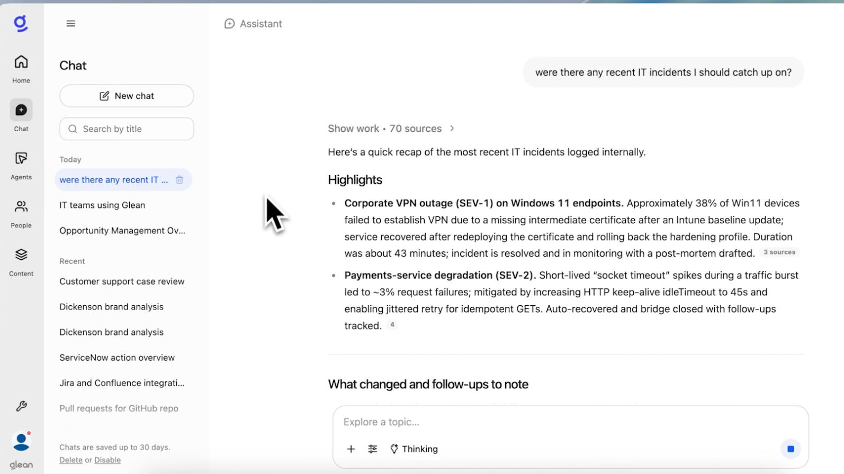This screenshot has width=844, height=474.
Task: Click the Explore a topic input
Action: tap(570, 422)
